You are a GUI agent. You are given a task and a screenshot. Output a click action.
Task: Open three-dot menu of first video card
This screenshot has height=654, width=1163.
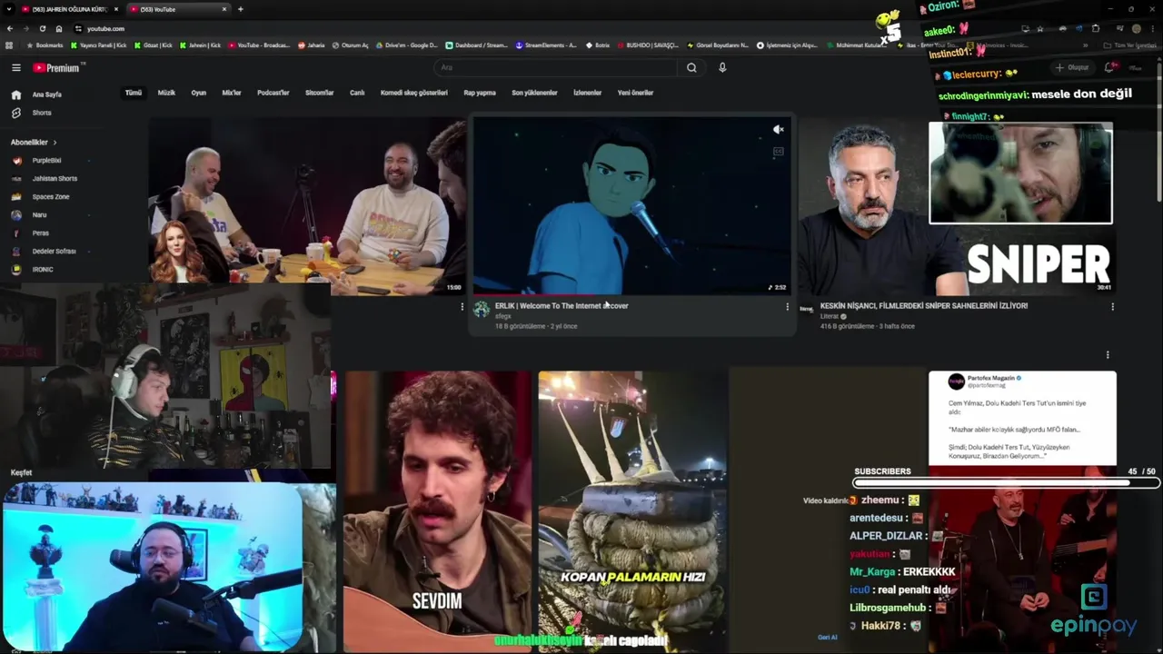(462, 307)
